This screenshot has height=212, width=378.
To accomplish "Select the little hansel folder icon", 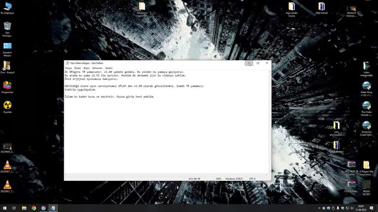I will click(321, 8).
